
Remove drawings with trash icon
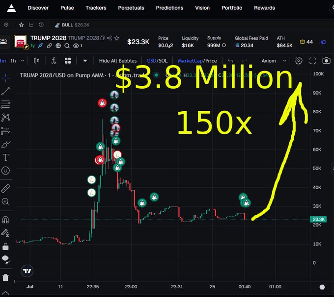[5, 277]
